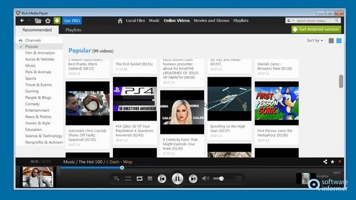Close the player bar with red X
The image size is (356, 200).
point(340,162)
